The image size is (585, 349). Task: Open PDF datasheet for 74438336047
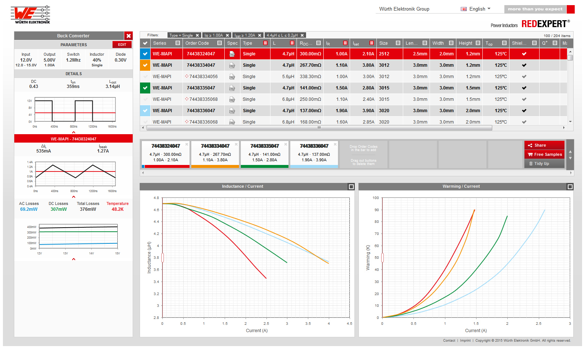[x=232, y=111]
